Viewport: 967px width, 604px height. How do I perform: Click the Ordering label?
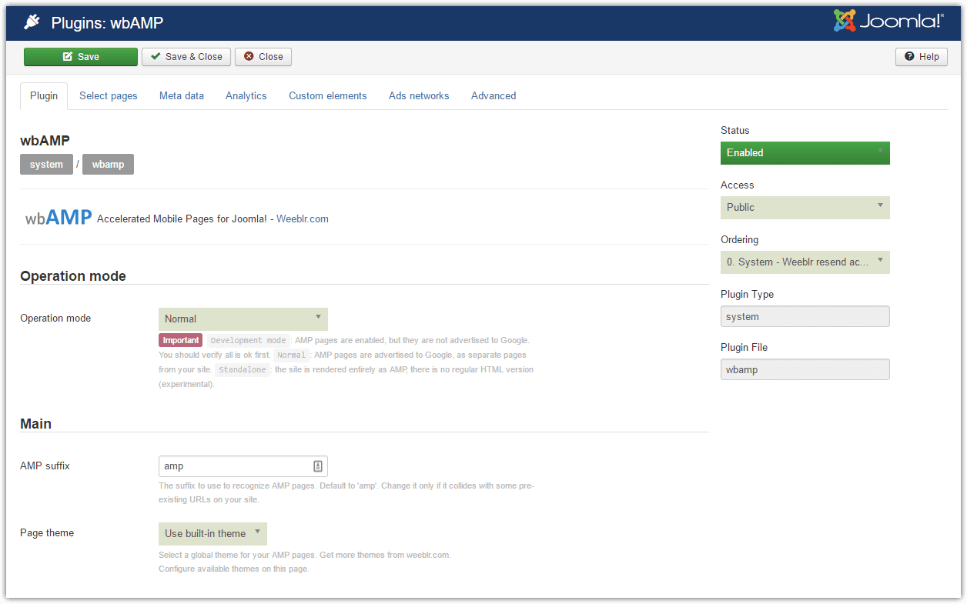click(x=740, y=240)
